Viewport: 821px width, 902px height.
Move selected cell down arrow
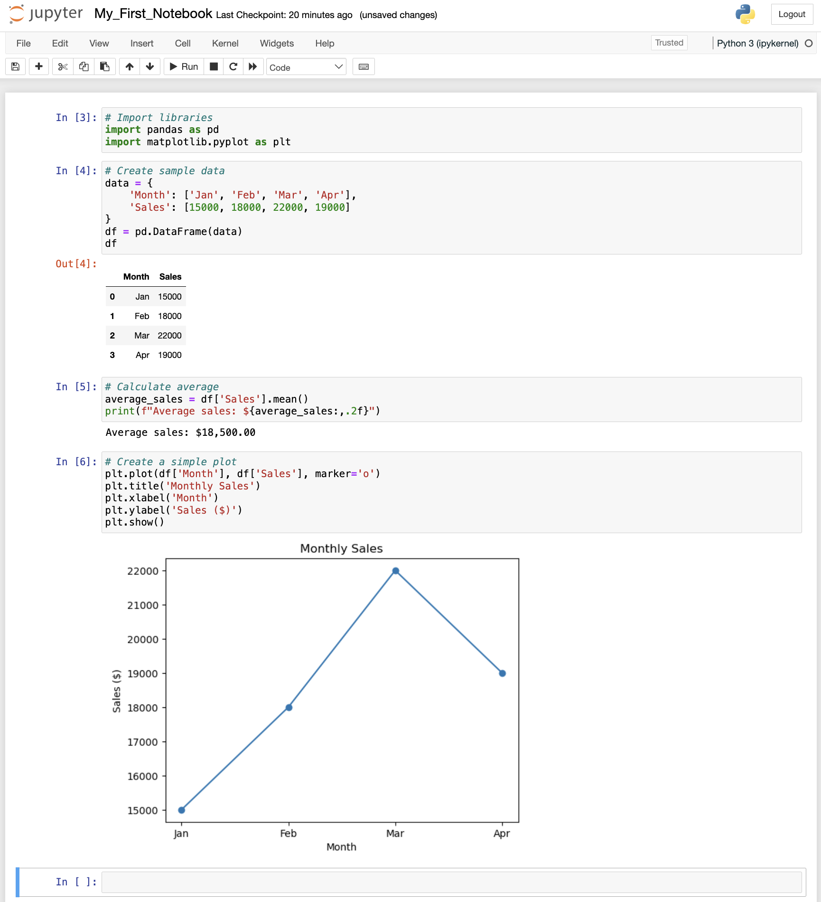[x=150, y=67]
